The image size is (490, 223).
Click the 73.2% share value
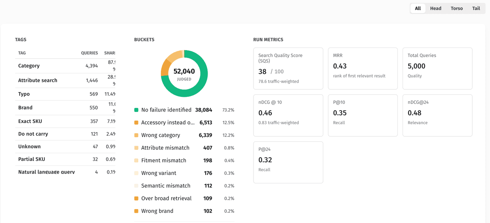click(x=228, y=110)
